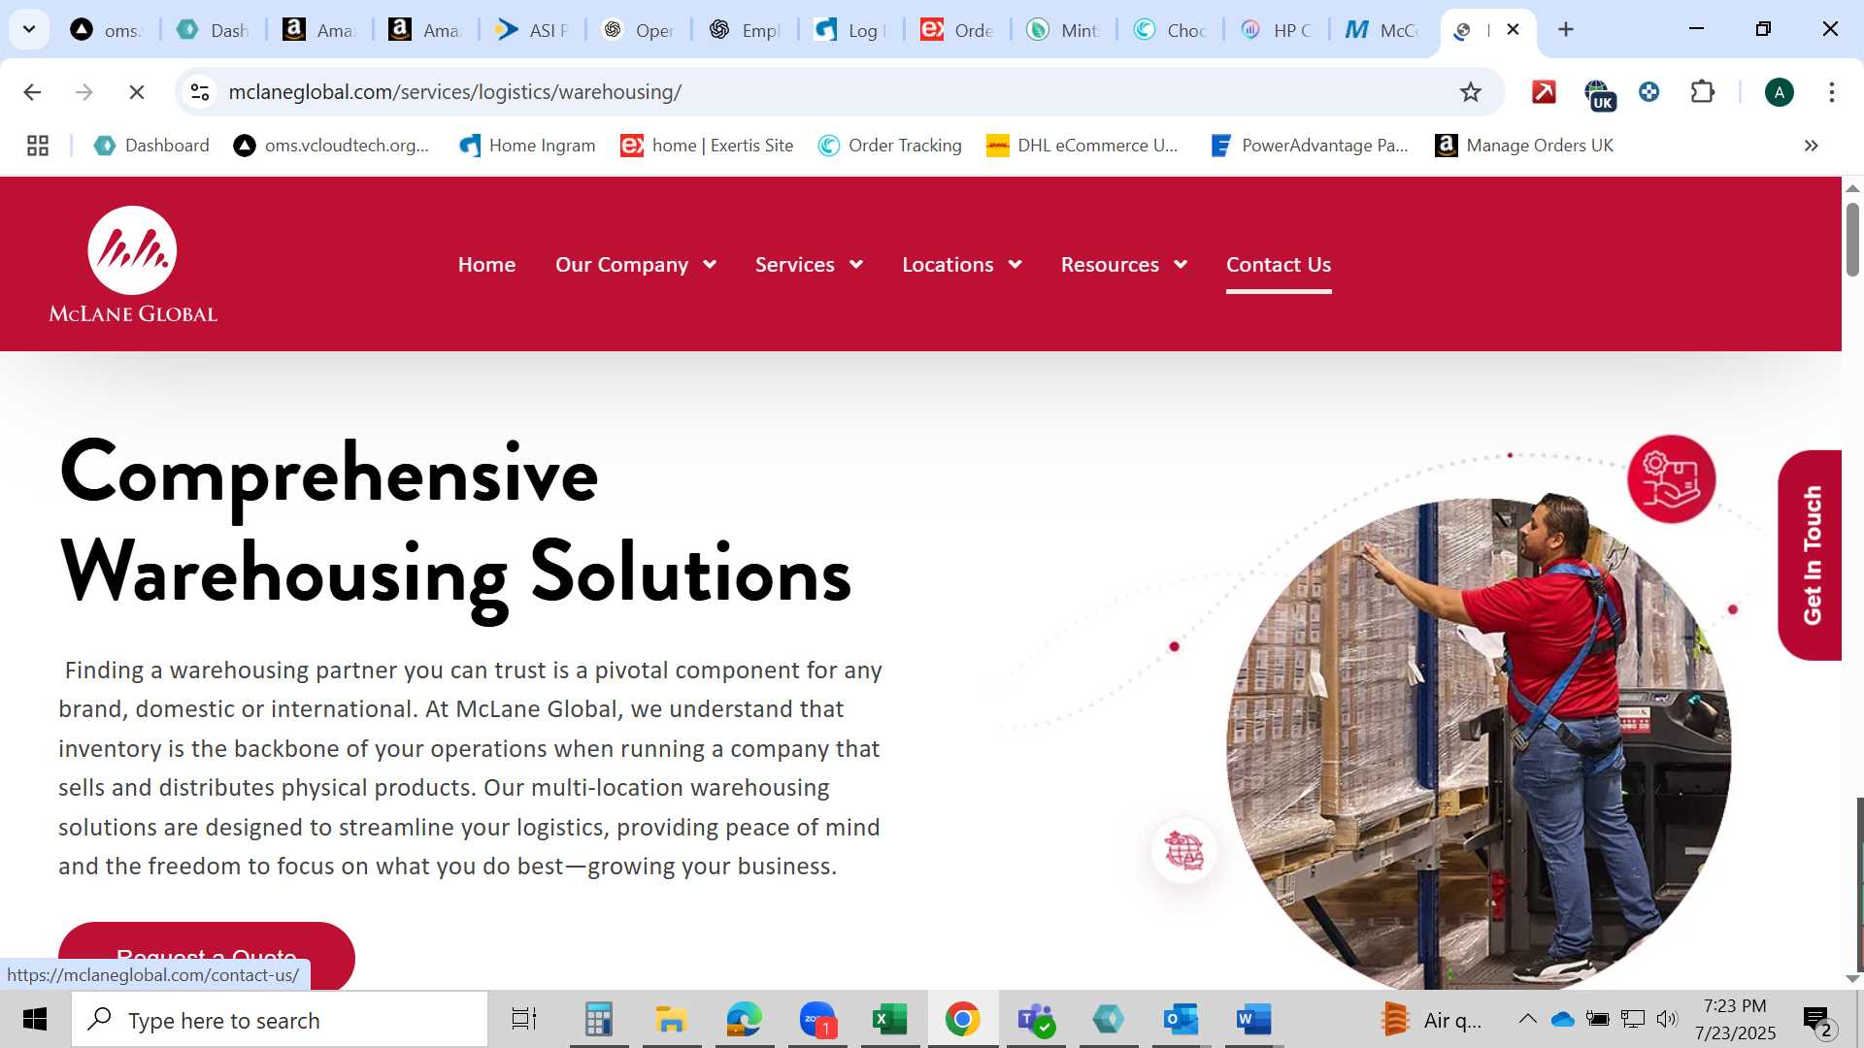The height and width of the screenshot is (1048, 1864).
Task: Open Excel from the taskbar
Action: coord(889,1020)
